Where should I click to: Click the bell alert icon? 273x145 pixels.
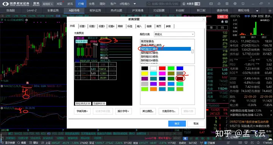coord(222,22)
